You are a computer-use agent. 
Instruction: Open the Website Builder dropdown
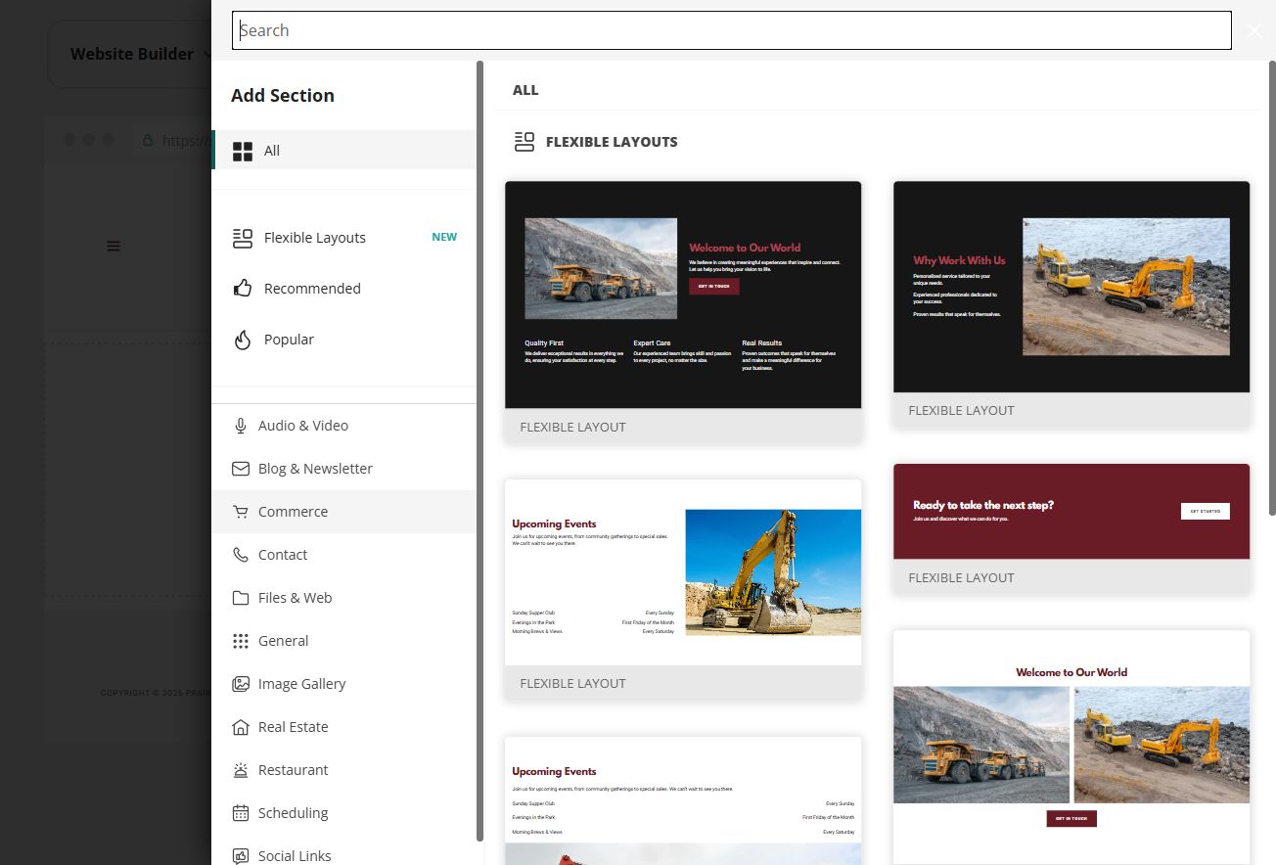coord(142,54)
